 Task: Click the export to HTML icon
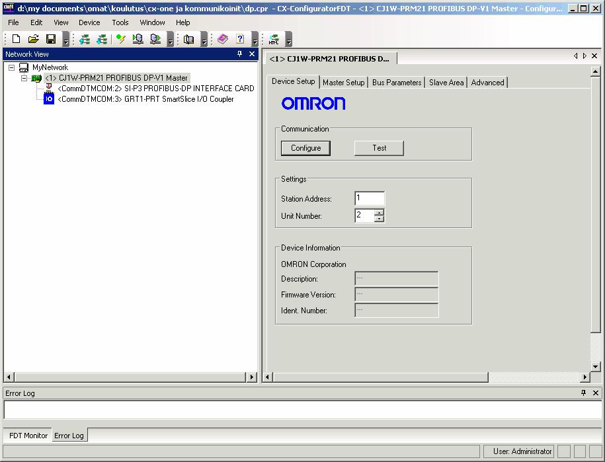point(274,39)
